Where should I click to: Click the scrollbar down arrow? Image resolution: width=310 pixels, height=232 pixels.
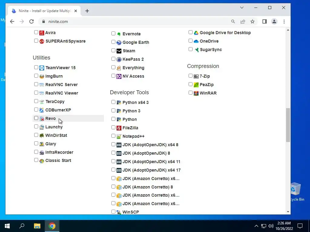[288, 212]
